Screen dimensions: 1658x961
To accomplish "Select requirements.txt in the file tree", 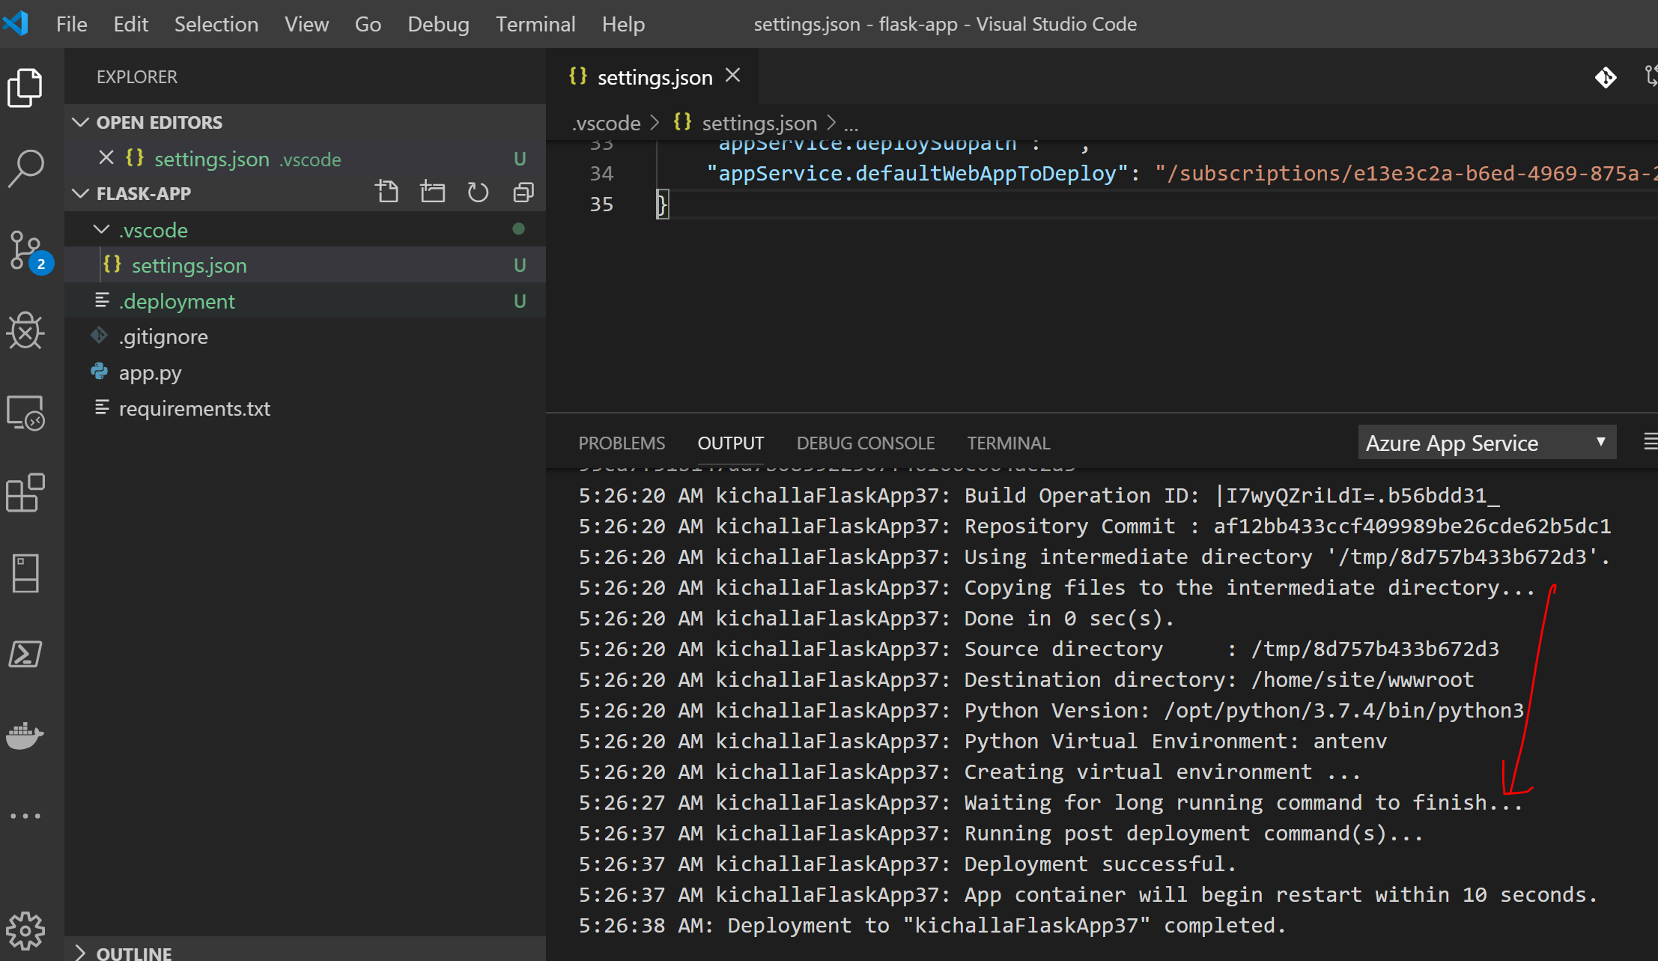I will click(194, 408).
